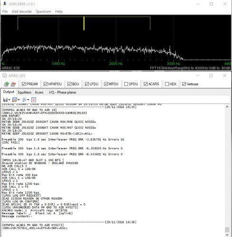Expand the font icon dropdown arrow
Image resolution: width=232 pixels, height=237 pixels.
(28, 100)
